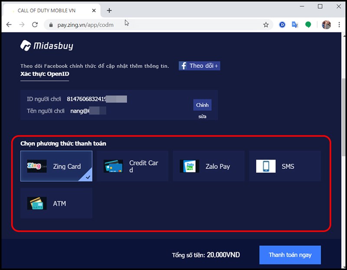Screen dimensions: 347x270
Task: Maximize the Chrome window
Action: click(x=320, y=6)
